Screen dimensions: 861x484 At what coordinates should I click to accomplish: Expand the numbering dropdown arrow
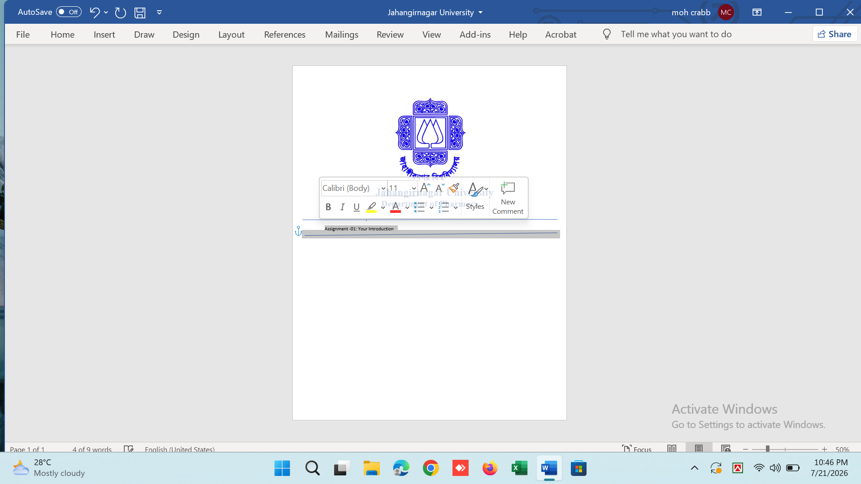(x=456, y=207)
